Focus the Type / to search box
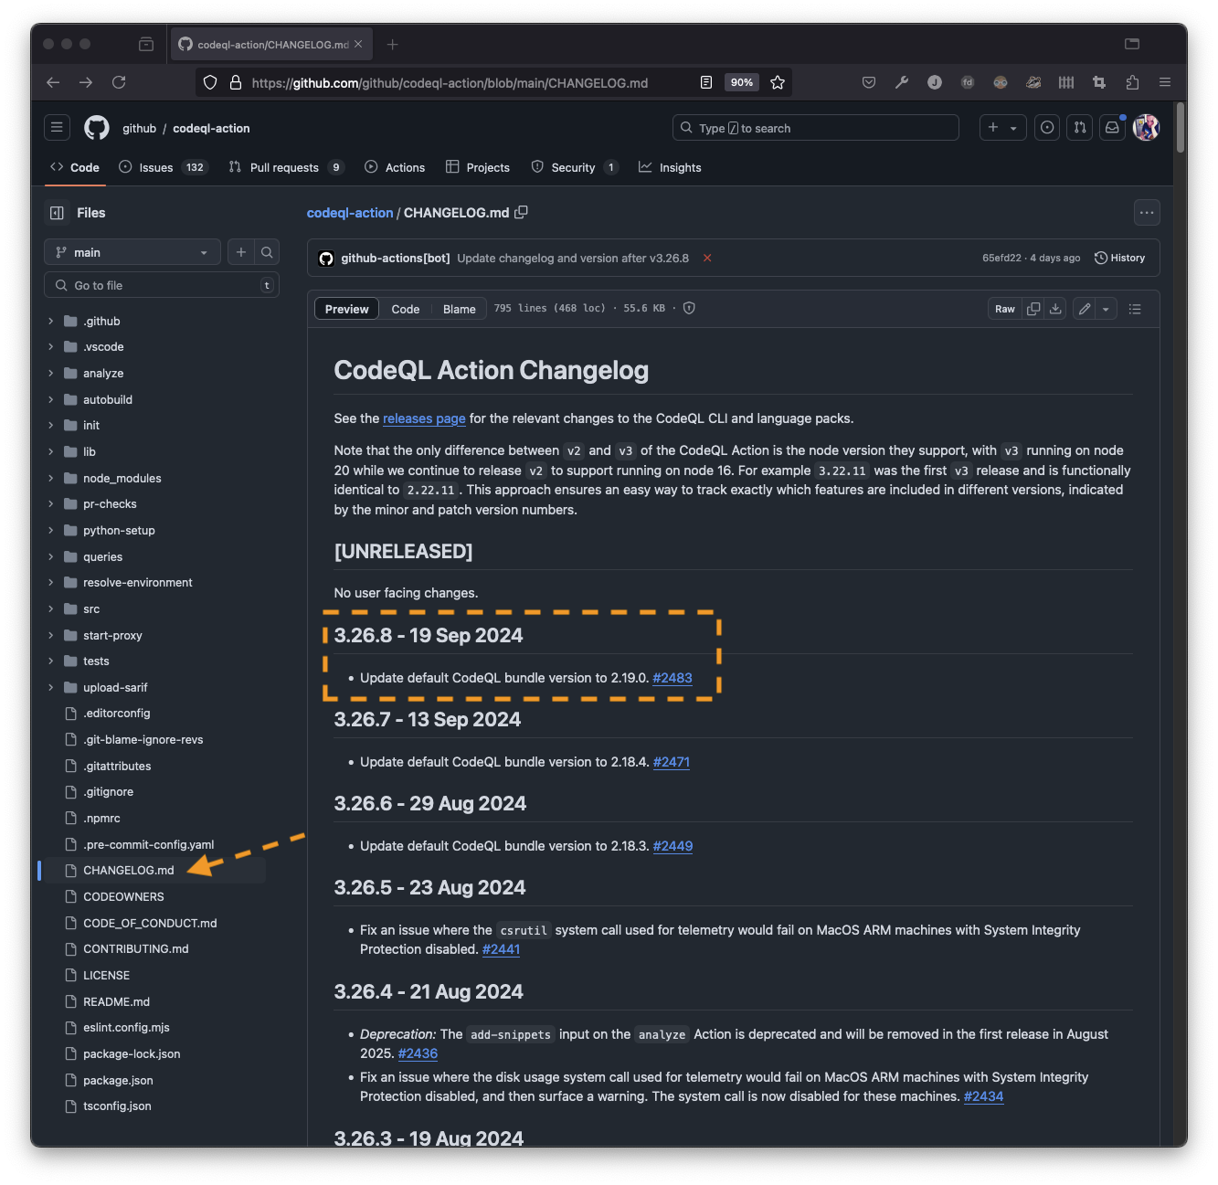Viewport: 1218px width, 1185px height. click(816, 128)
